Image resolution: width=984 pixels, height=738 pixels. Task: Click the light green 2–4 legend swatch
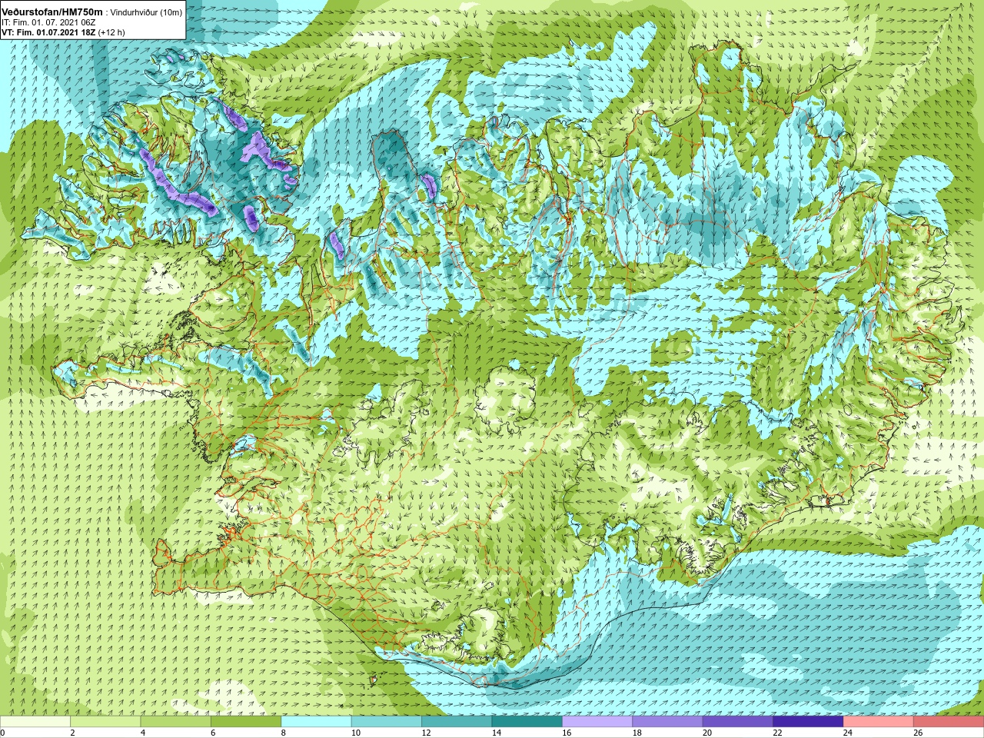click(x=106, y=722)
